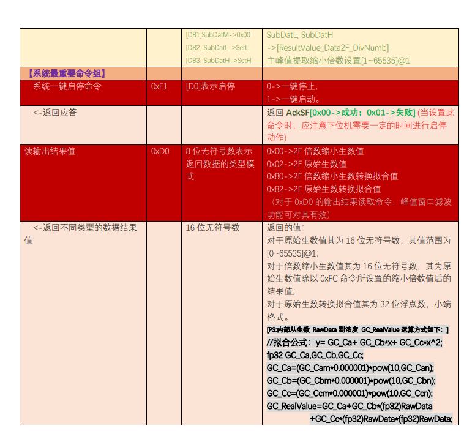The width and height of the screenshot is (464, 431).
Task: Select the [DB2] SubDatL->SetL entry
Action: click(x=217, y=48)
